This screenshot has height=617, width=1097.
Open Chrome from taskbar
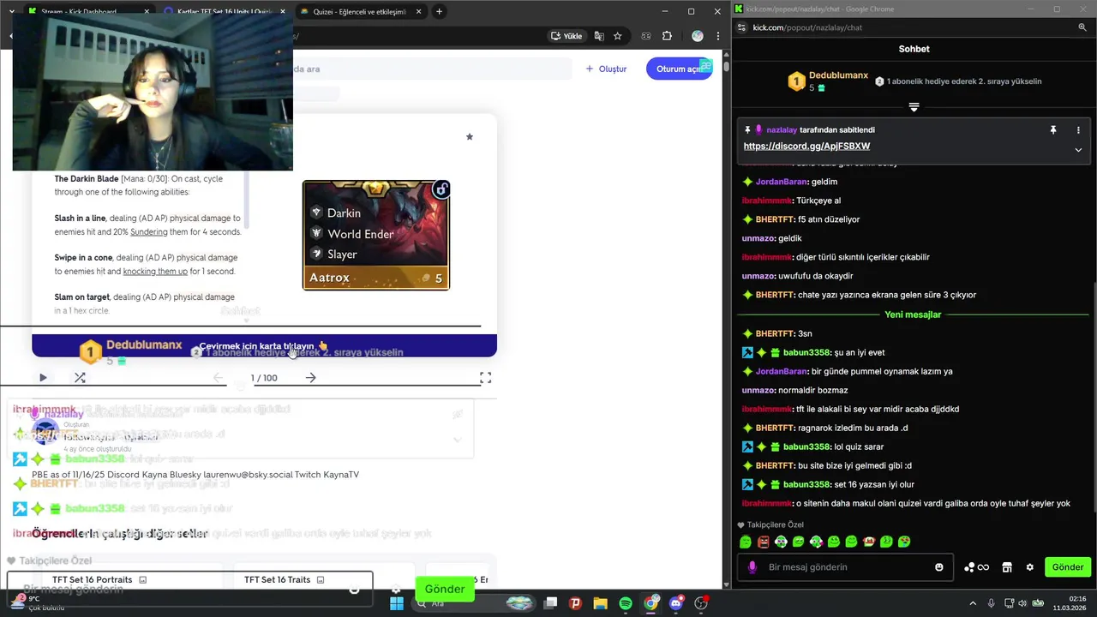pos(650,603)
